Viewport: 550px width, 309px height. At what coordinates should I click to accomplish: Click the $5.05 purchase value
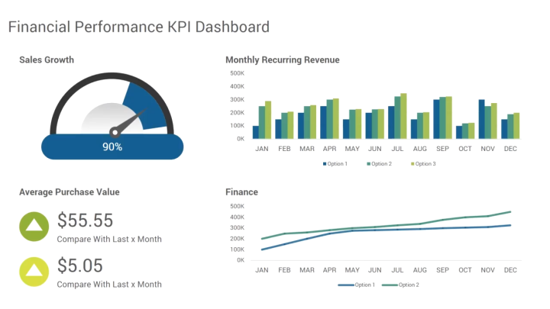coord(80,266)
